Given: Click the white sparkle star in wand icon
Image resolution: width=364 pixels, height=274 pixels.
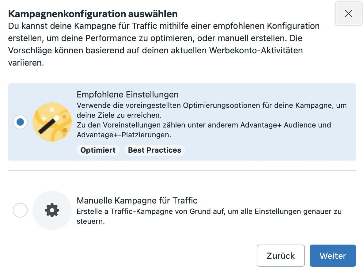Looking at the screenshot, I should point(44,118).
